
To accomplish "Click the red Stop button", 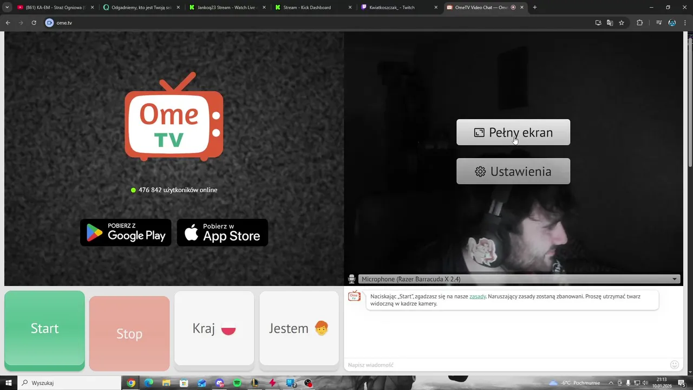I will pos(129,334).
